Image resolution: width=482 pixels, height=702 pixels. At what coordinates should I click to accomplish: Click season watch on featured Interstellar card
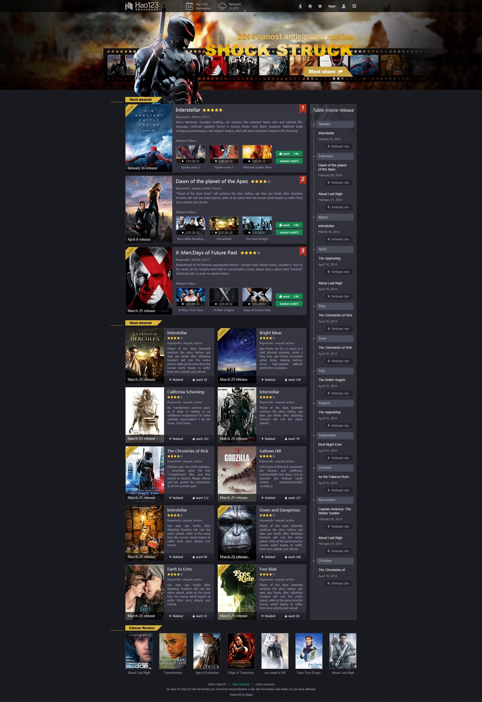click(289, 161)
